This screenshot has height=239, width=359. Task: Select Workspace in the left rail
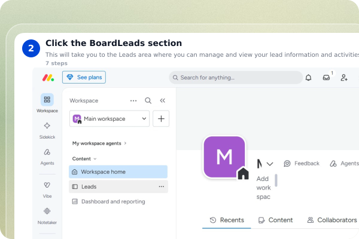pyautogui.click(x=47, y=103)
